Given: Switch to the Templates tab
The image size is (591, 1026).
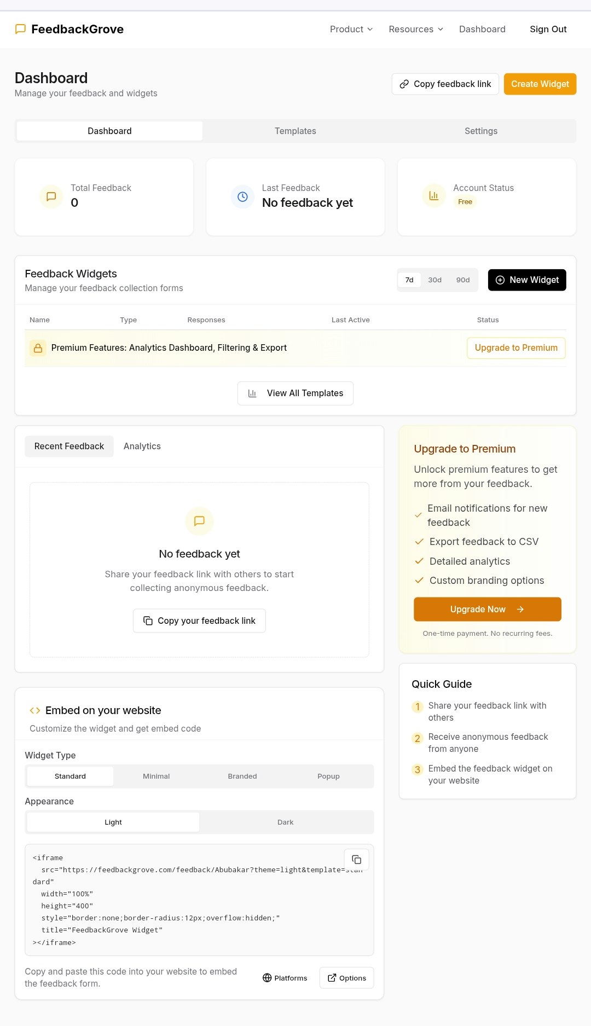Looking at the screenshot, I should coord(296,131).
